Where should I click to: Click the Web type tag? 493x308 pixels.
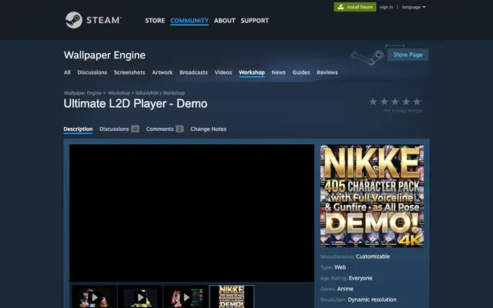(340, 267)
